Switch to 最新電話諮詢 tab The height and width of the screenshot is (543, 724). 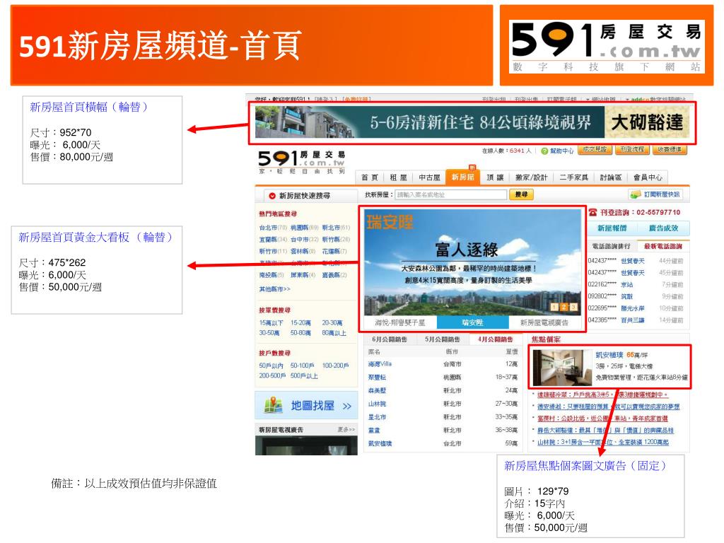coord(663,246)
